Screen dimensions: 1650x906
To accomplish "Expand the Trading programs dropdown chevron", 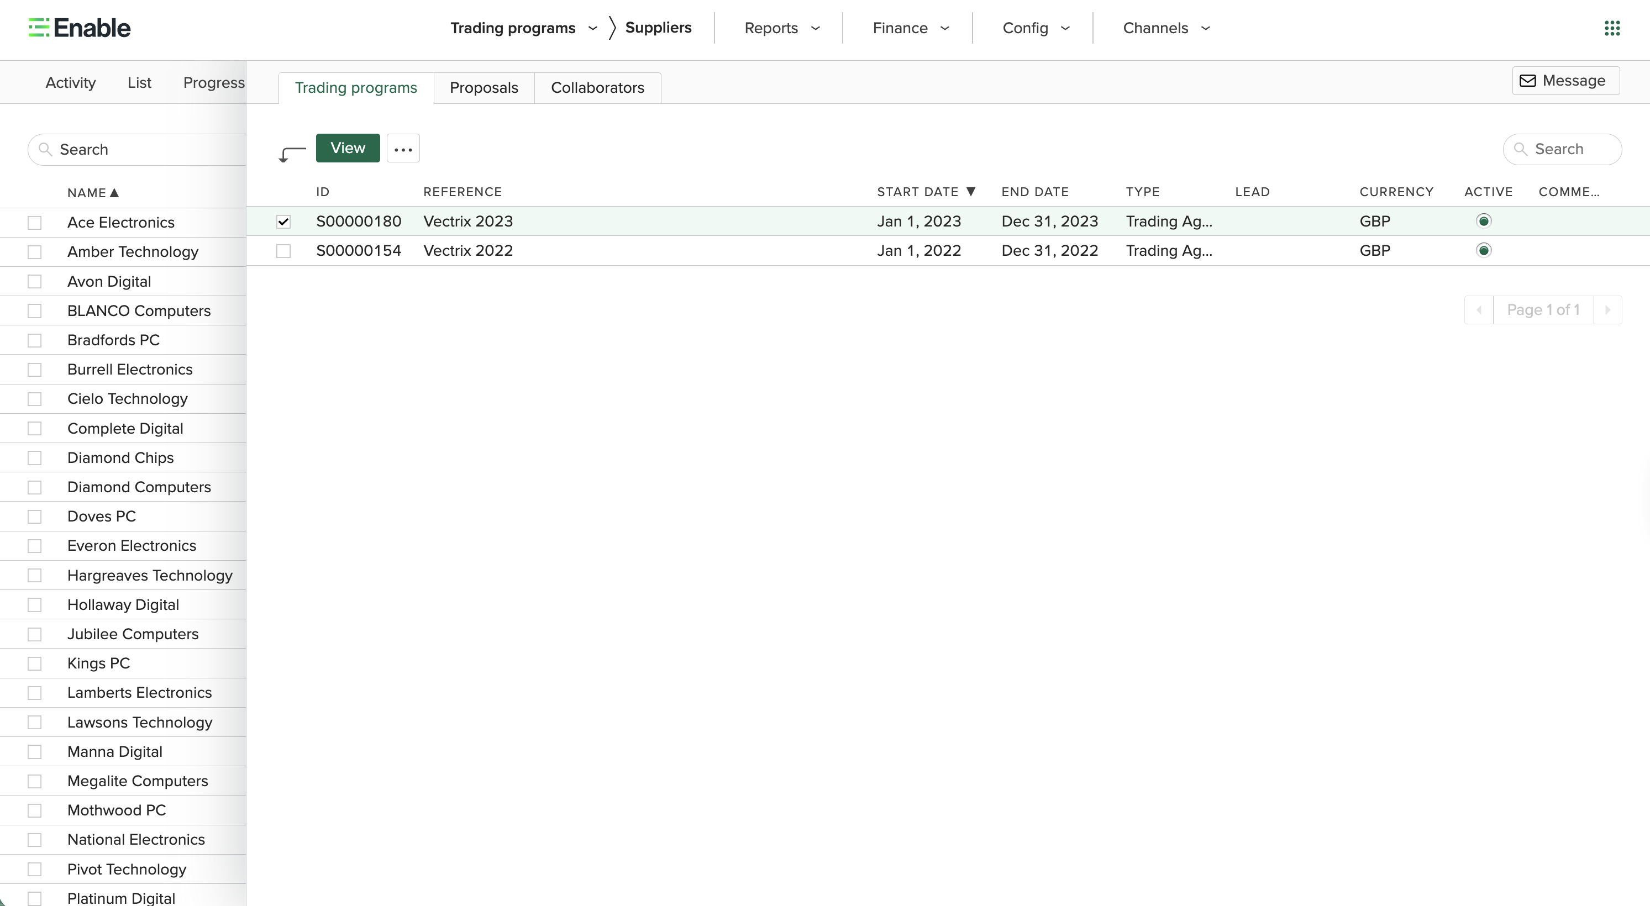I will point(592,28).
